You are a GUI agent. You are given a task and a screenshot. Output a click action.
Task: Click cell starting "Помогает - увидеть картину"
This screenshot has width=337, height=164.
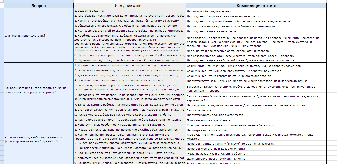point(256,143)
